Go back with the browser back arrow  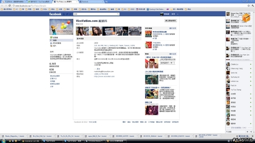[2, 6]
